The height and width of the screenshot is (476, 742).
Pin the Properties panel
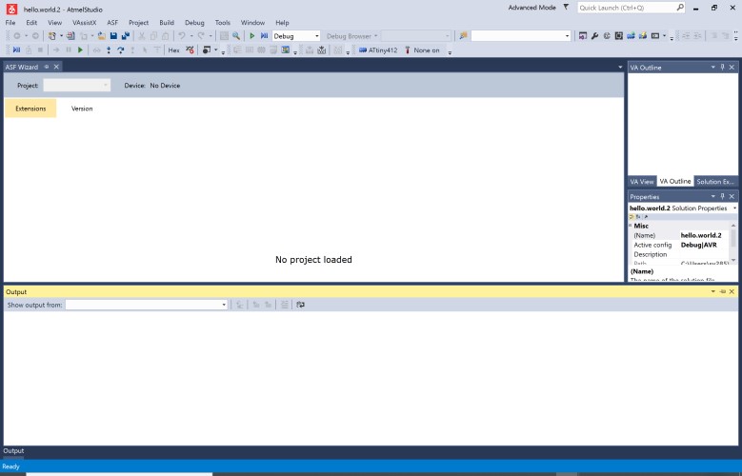point(722,196)
